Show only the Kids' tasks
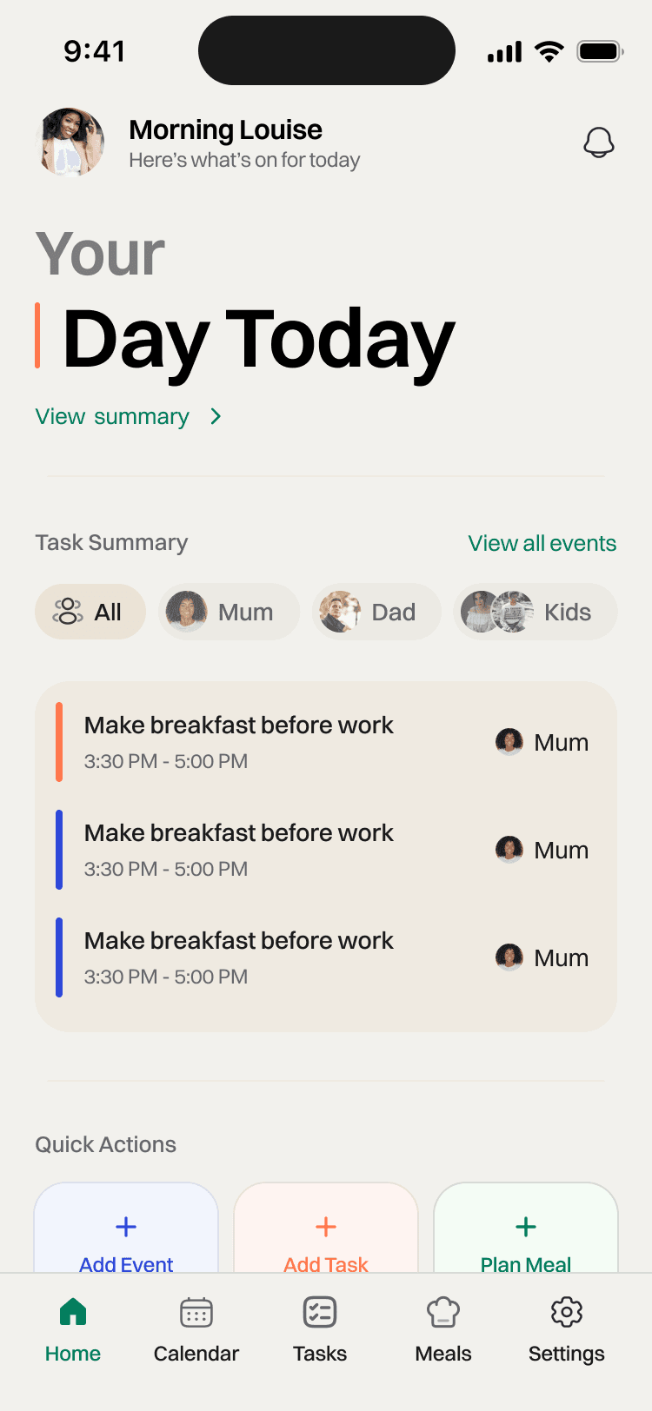Viewport: 652px width, 1411px height. point(535,612)
